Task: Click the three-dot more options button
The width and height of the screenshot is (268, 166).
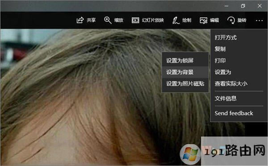Action: [x=259, y=21]
